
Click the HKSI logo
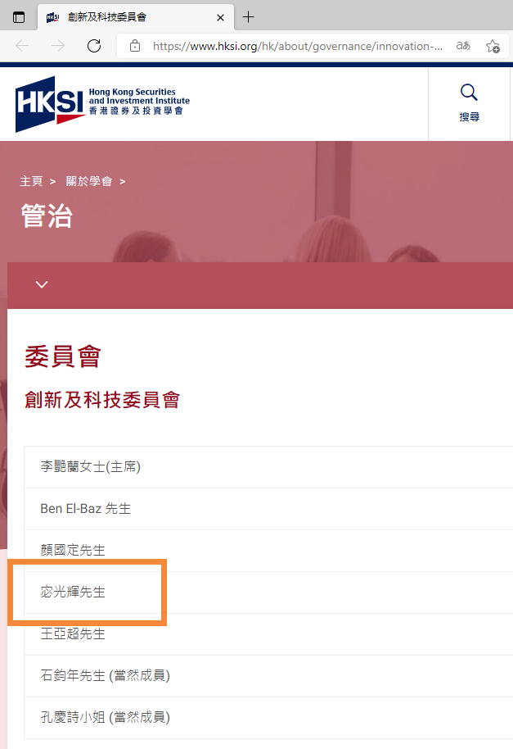(102, 104)
